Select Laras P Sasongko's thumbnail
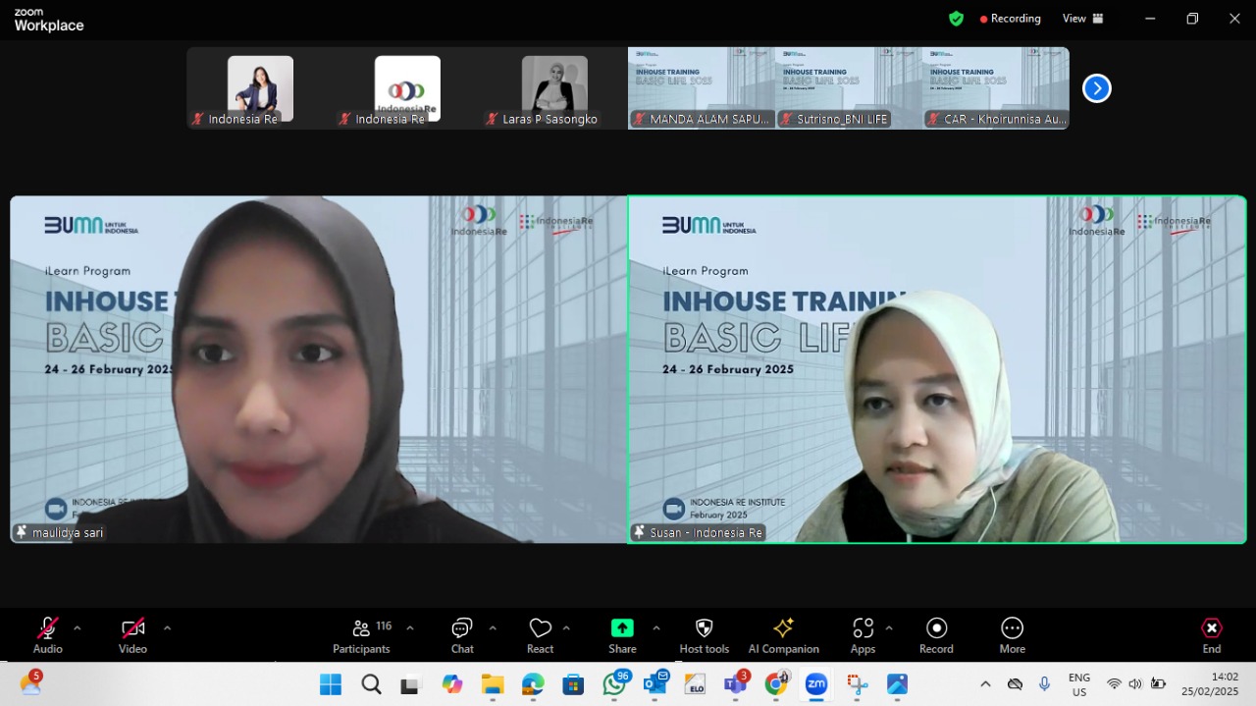The height and width of the screenshot is (706, 1256). tap(554, 88)
